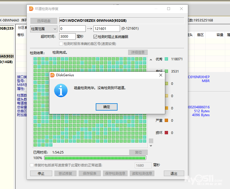Maximize the 坏道检测与修复 window
The width and height of the screenshot is (230, 189).
[169, 9]
